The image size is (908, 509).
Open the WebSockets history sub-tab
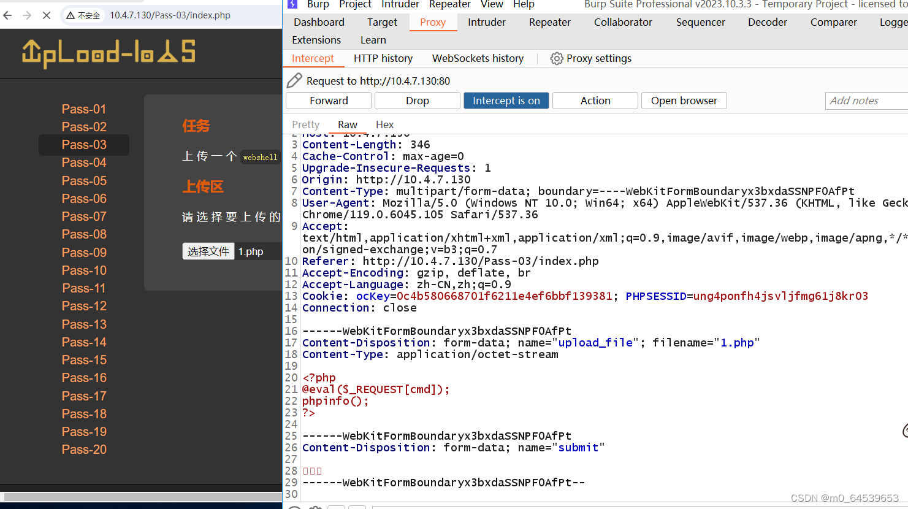(x=478, y=58)
